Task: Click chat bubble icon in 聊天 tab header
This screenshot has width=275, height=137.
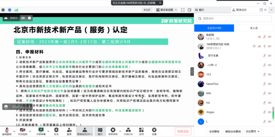Action: point(196,10)
